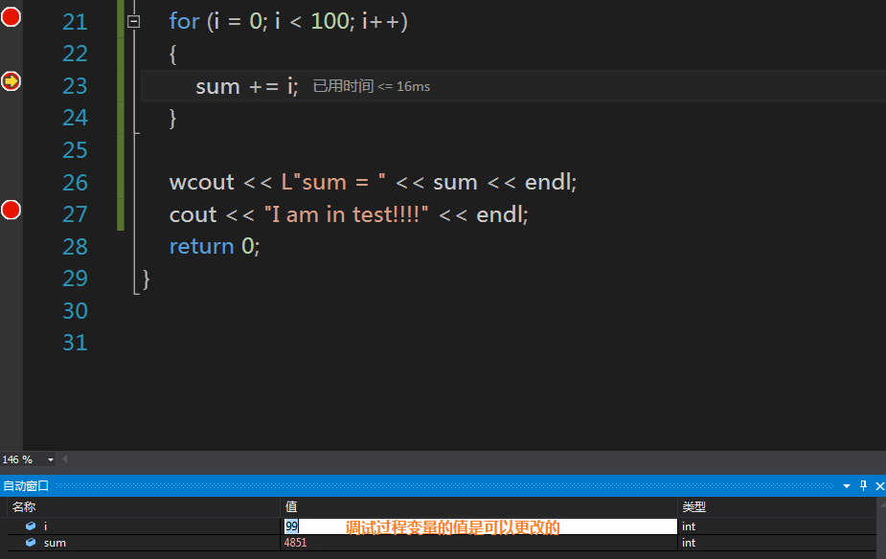Click the red breakpoint icon at line 21
The height and width of the screenshot is (559, 886).
pyautogui.click(x=11, y=16)
